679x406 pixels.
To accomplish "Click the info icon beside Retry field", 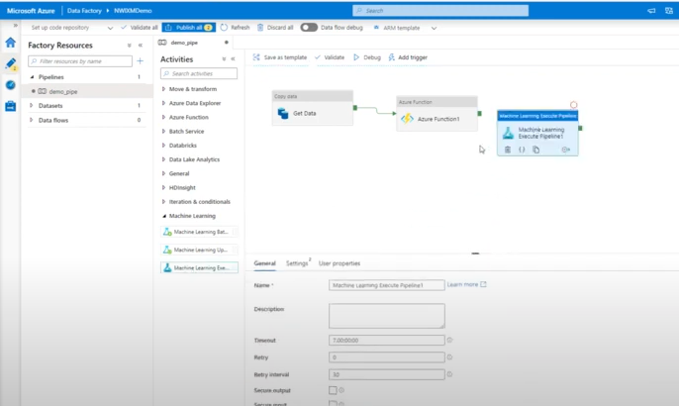I will [x=449, y=357].
